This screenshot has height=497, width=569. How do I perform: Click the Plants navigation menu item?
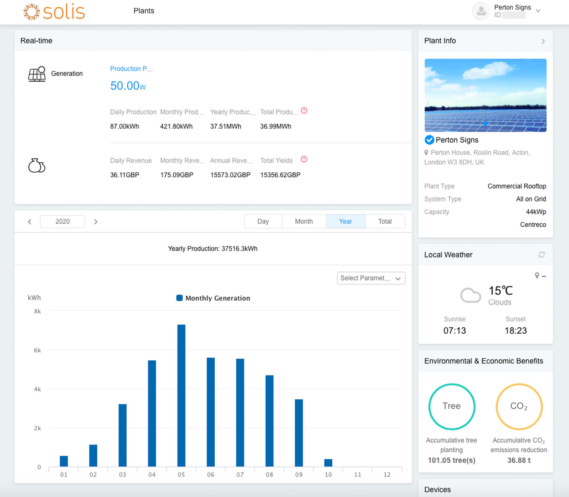tap(144, 10)
